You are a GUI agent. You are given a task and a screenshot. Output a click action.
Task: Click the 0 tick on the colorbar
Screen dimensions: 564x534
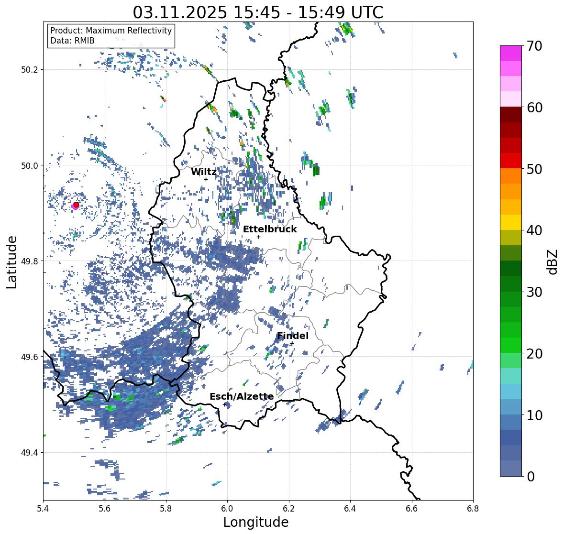point(531,477)
